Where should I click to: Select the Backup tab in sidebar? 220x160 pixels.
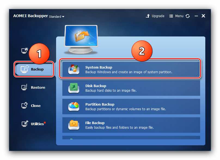coord(35,69)
